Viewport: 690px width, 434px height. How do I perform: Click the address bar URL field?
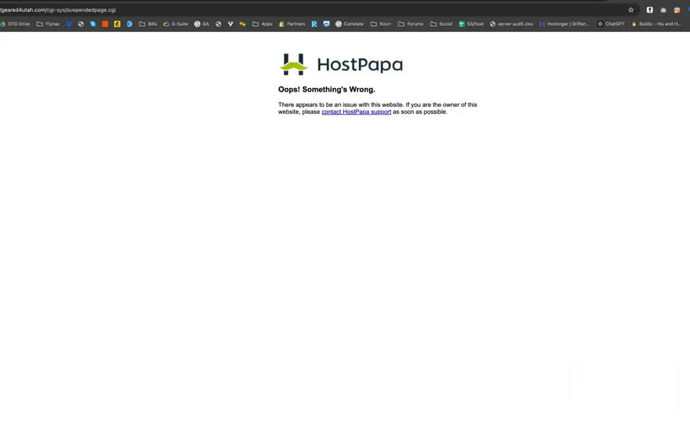click(308, 9)
